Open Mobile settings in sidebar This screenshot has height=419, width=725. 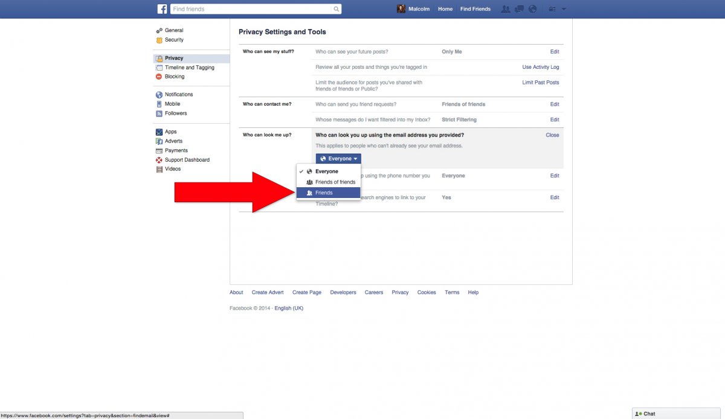point(173,104)
